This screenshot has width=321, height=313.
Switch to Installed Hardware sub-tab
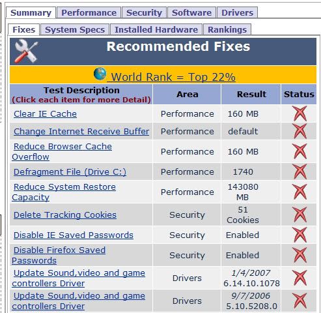156,29
